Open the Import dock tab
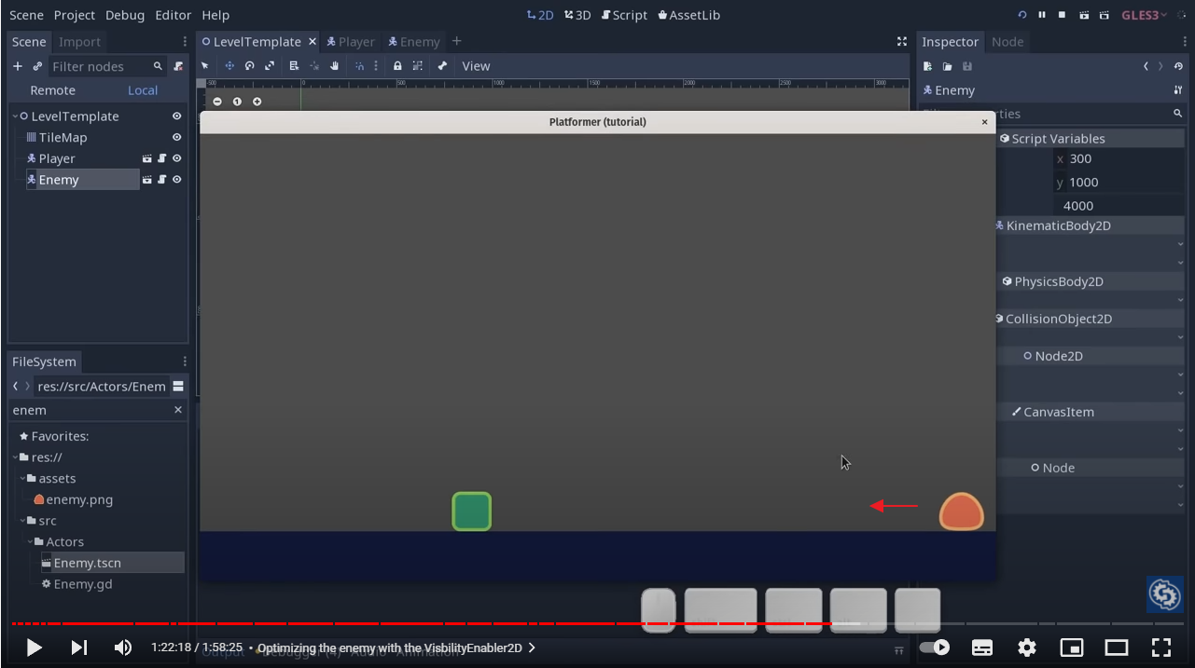Screen dimensions: 1195x668 tap(79, 42)
